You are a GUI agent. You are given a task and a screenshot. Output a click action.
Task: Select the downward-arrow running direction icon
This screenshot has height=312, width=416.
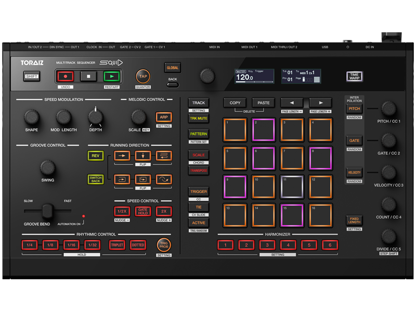142,155
